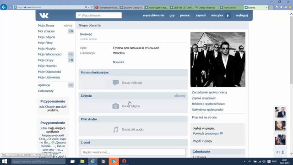Open Dokumenty in the sidebar

46,91
